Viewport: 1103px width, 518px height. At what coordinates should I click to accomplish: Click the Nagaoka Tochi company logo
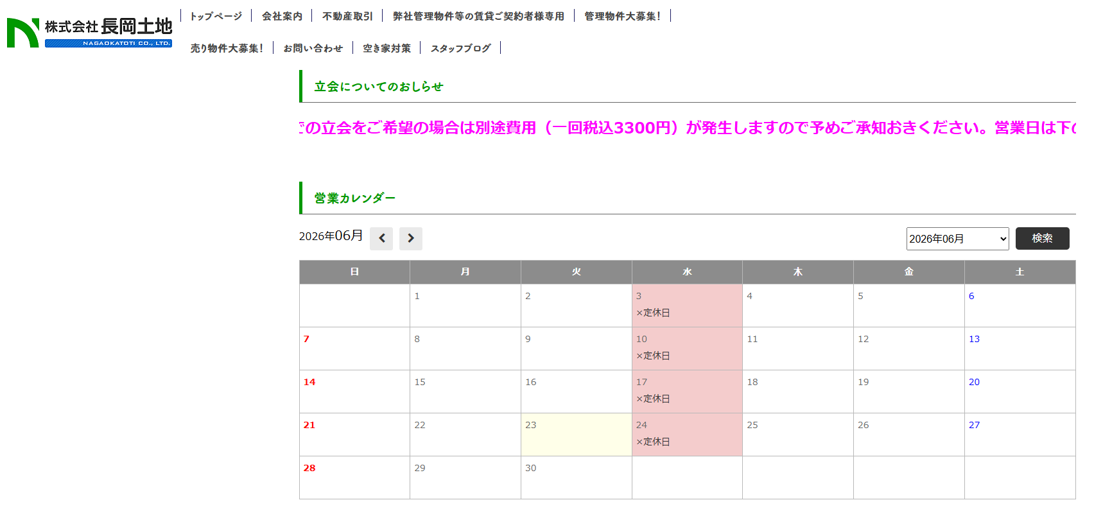(89, 33)
